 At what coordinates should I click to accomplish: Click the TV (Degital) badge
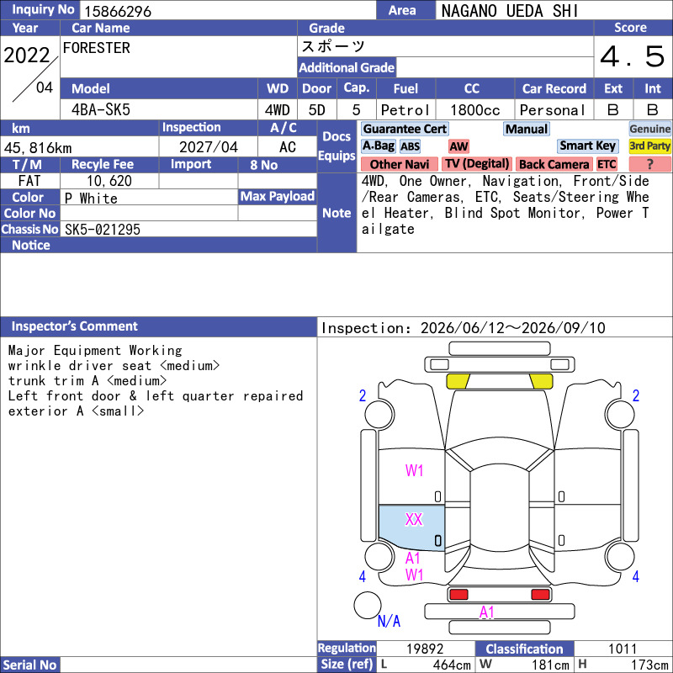(x=476, y=164)
